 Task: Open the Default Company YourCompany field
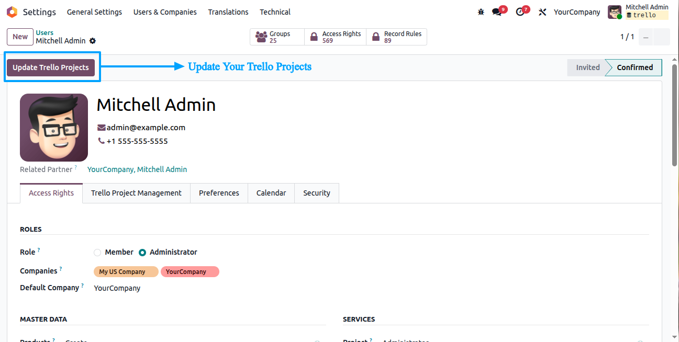pyautogui.click(x=117, y=288)
